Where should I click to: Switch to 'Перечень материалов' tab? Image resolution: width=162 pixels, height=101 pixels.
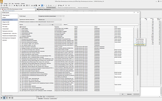coord(83,8)
